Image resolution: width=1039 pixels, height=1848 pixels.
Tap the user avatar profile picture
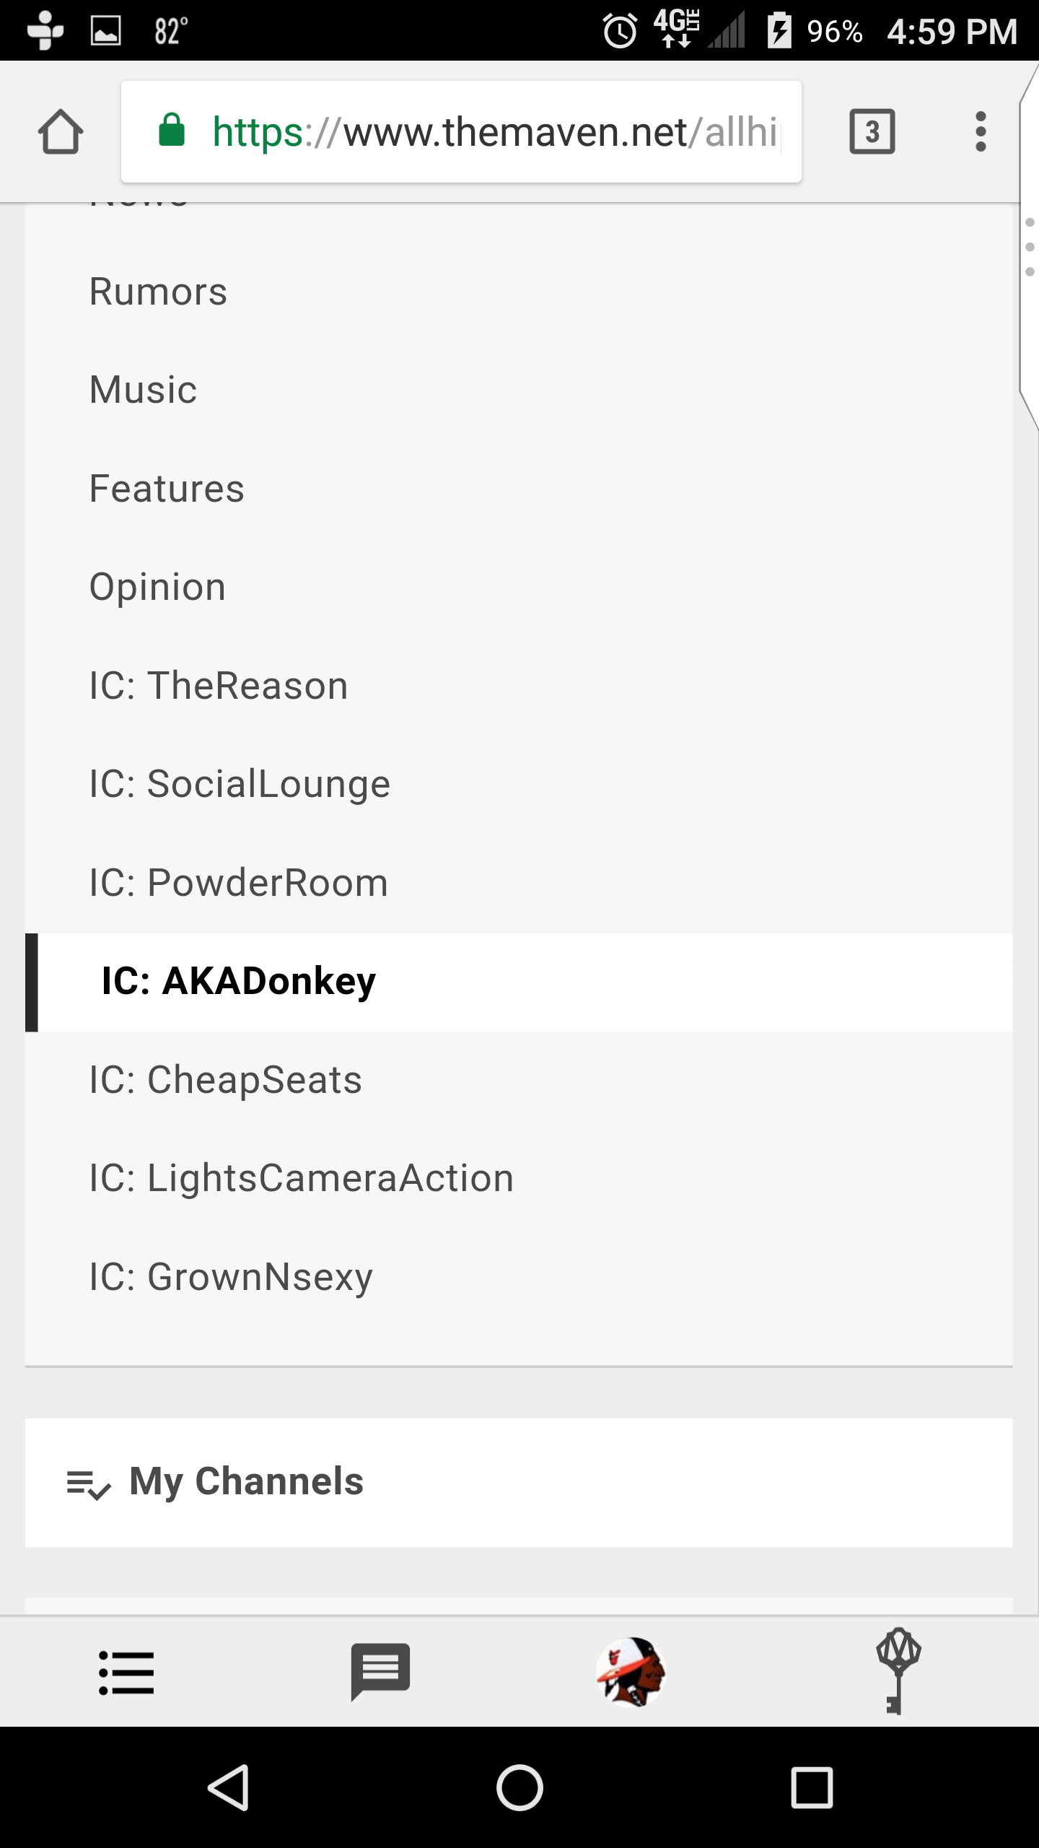[x=631, y=1671]
